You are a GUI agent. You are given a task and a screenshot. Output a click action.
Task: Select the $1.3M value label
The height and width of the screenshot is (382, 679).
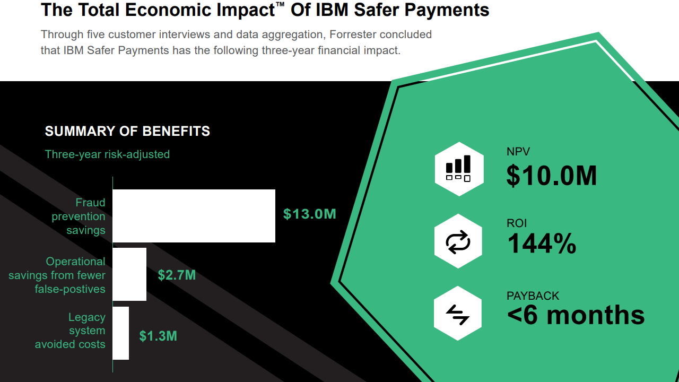(x=158, y=336)
